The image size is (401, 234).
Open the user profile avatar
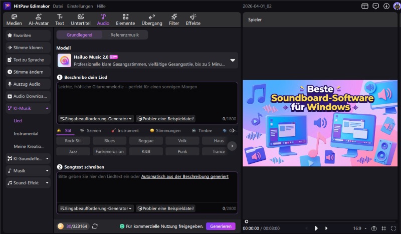pos(397,6)
